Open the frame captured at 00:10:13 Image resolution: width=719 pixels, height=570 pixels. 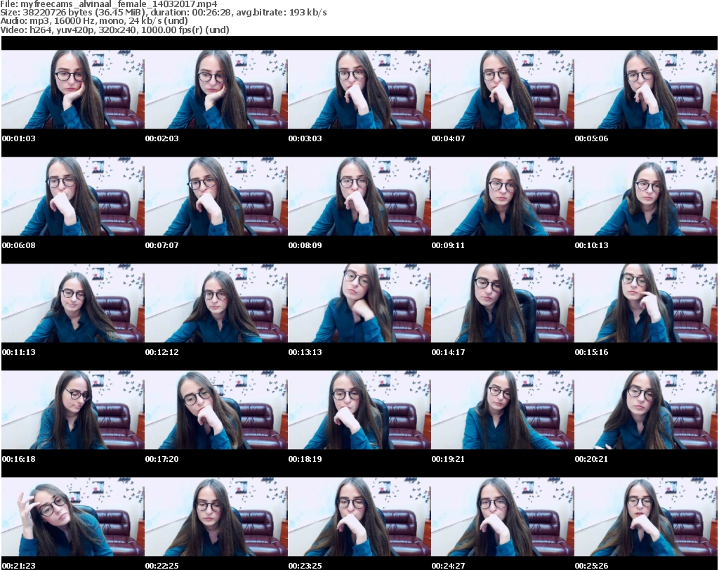point(646,196)
